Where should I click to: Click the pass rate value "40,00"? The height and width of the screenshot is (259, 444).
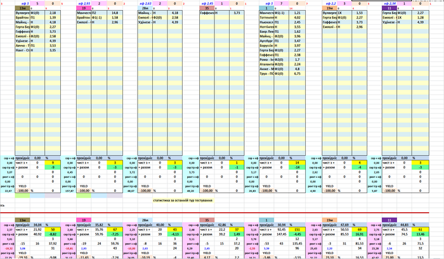pyautogui.click(x=160, y=225)
